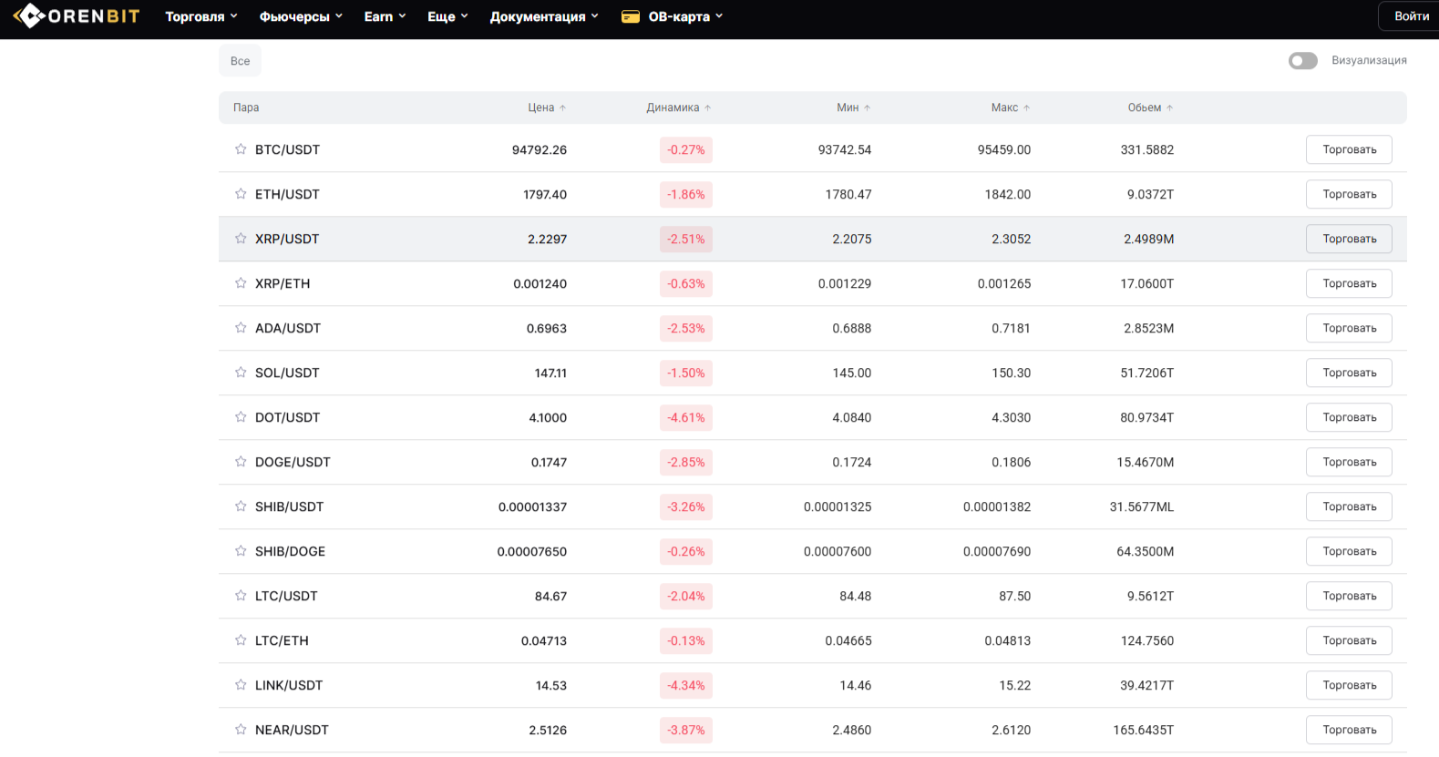Enable the Визуализация toggle
Viewport: 1439px width, 757px height.
click(x=1302, y=60)
